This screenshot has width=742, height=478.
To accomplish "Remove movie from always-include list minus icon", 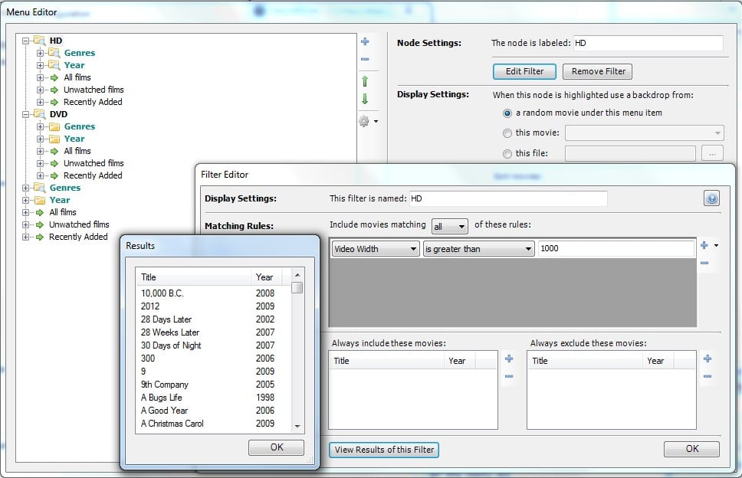I will coord(509,376).
